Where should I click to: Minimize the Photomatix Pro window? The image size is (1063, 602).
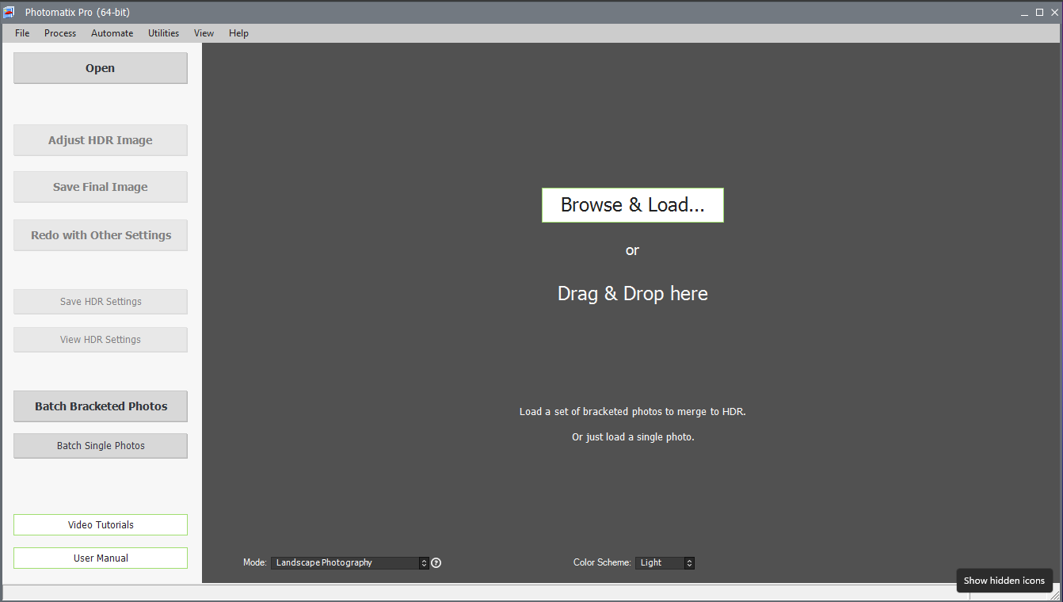coord(1025,13)
